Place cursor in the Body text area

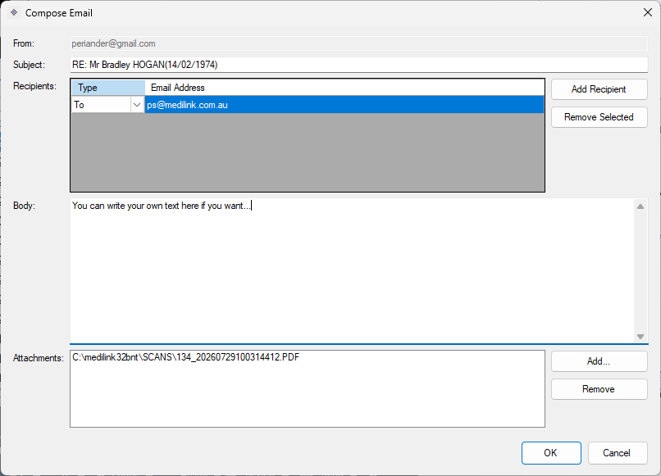tap(352, 271)
